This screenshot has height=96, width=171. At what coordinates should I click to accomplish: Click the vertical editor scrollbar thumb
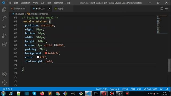click(169, 65)
